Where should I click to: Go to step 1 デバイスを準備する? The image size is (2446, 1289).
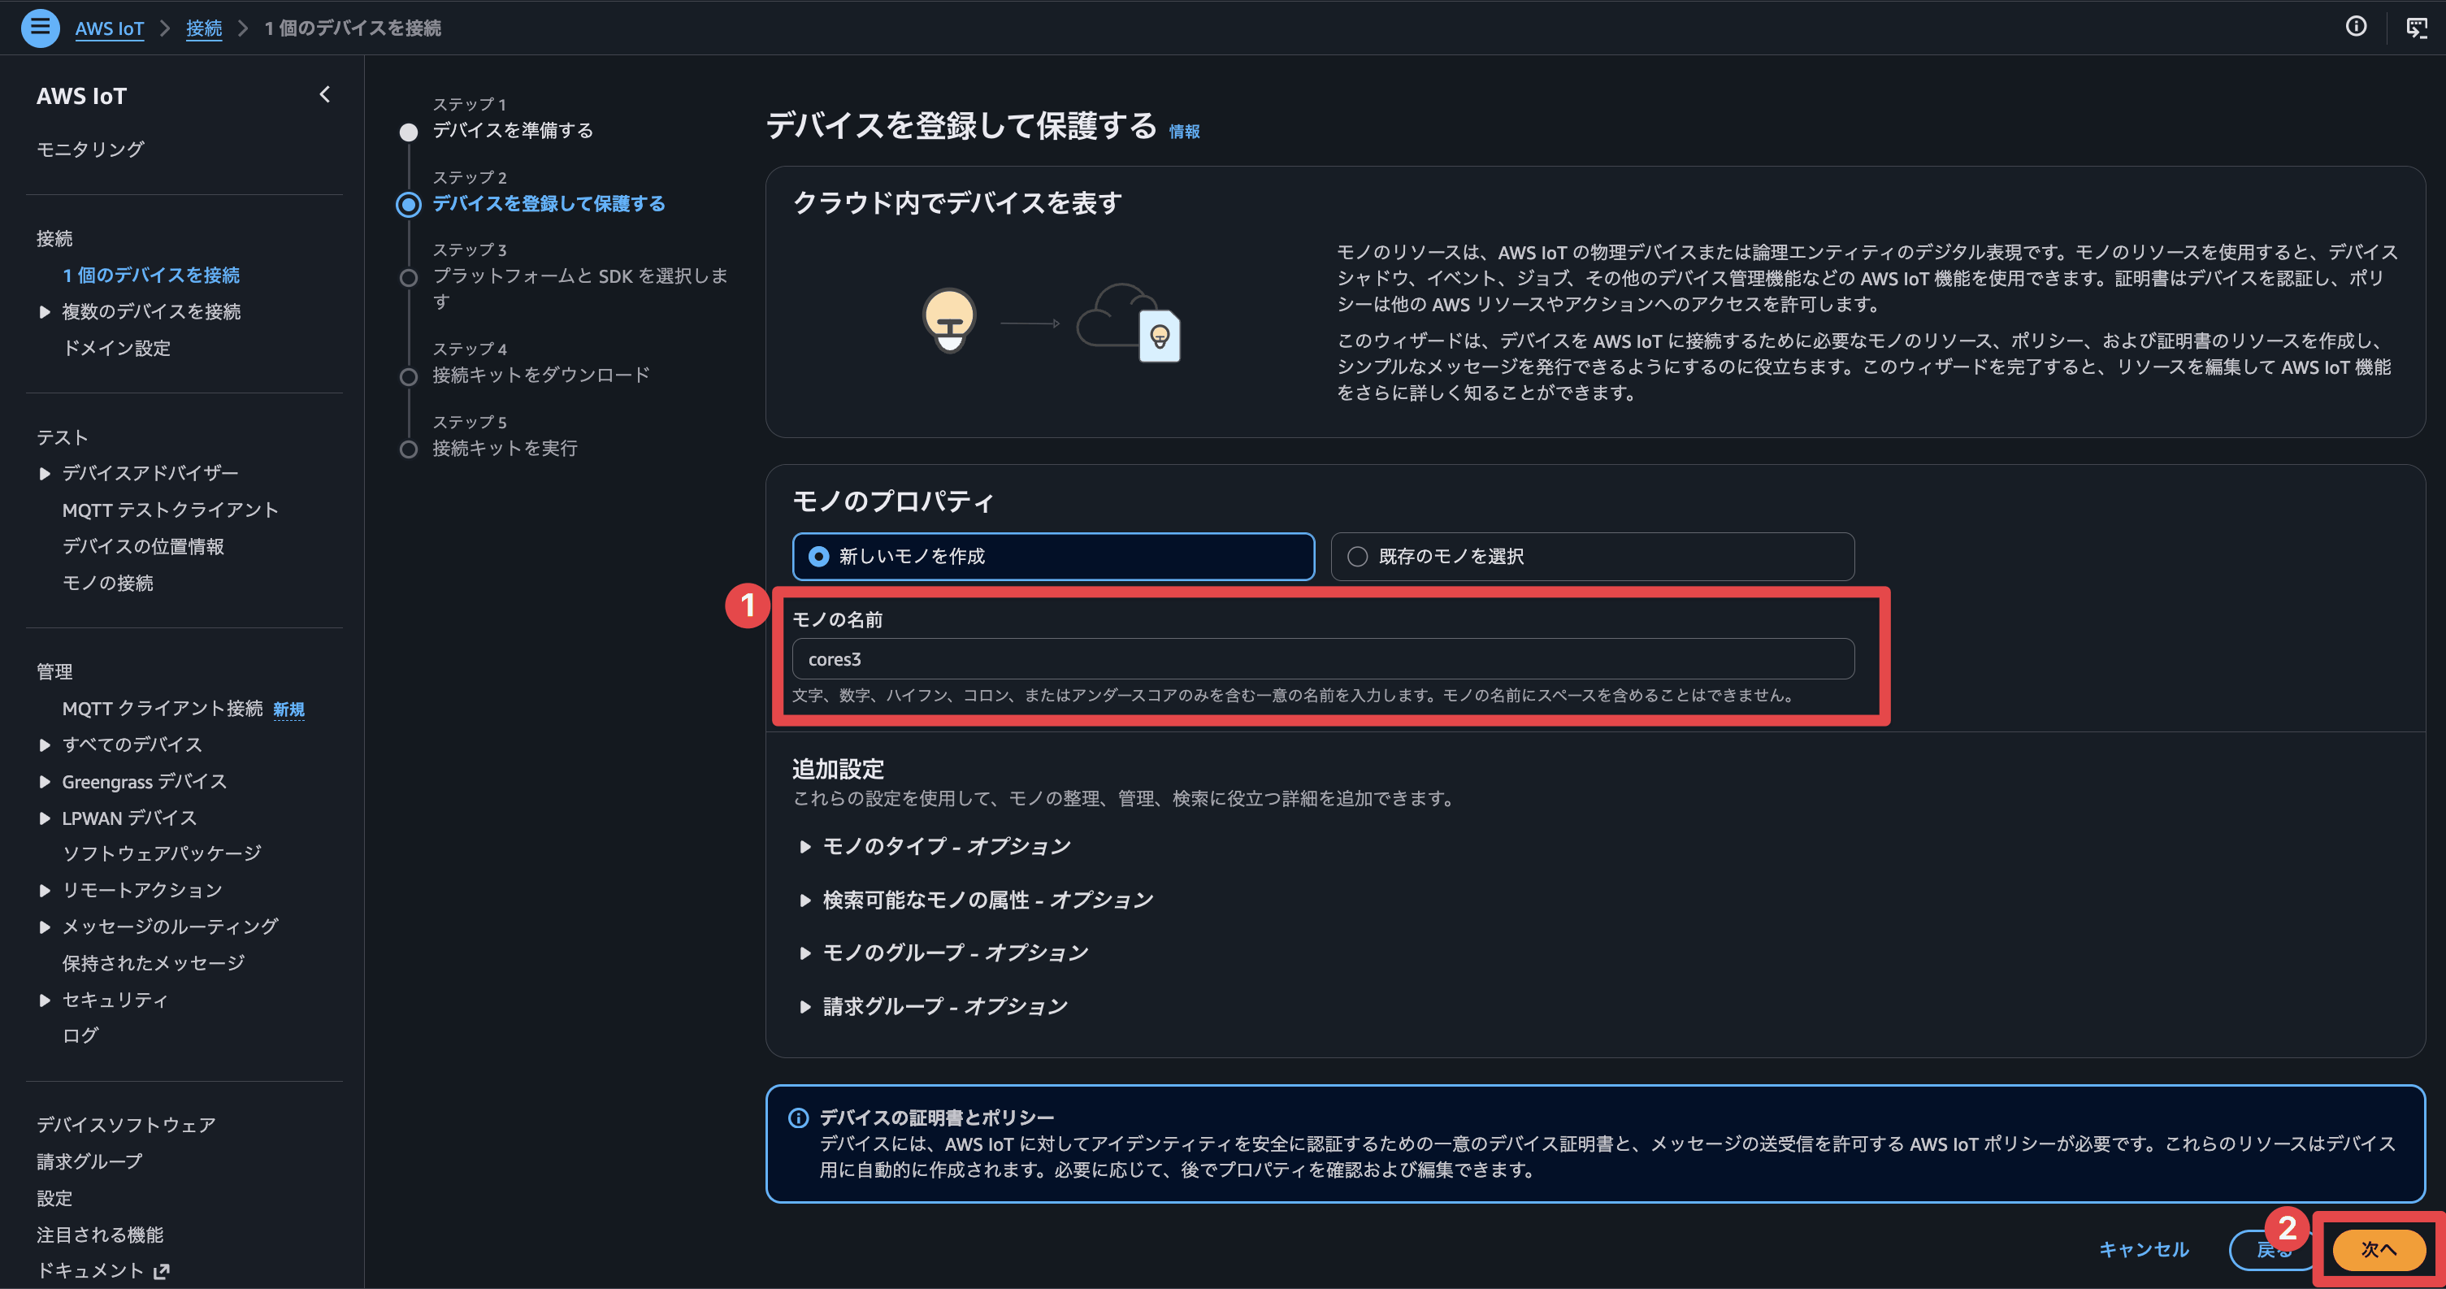513,130
